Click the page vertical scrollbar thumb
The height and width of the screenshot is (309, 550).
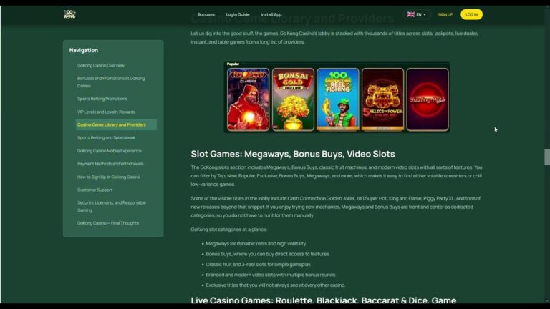click(547, 157)
